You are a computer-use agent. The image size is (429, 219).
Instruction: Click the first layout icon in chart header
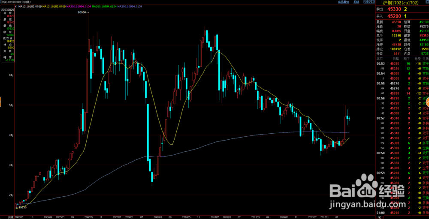pos(365,2)
